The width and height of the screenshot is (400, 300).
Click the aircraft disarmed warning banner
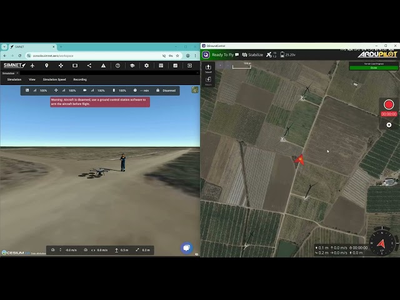[100, 102]
